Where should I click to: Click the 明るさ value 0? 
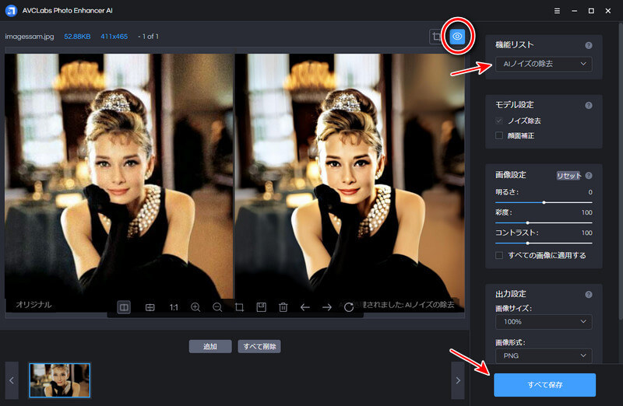pos(590,192)
